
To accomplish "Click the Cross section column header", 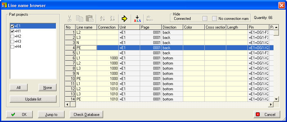I will tap(215, 27).
